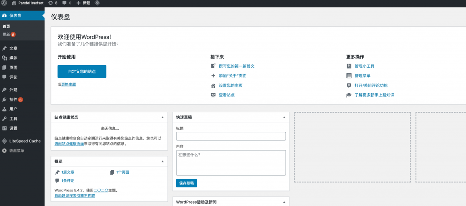Collapse the 快速草稿 panel
This screenshot has width=466, height=206.
pos(284,117)
